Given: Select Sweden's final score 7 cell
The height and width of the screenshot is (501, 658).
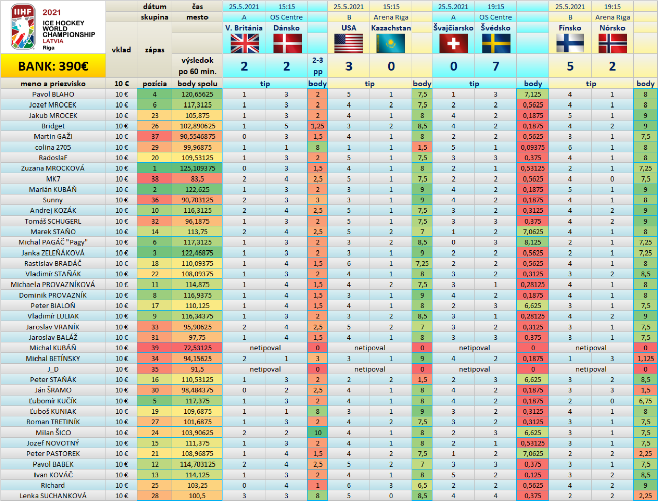Looking at the screenshot, I should [496, 66].
